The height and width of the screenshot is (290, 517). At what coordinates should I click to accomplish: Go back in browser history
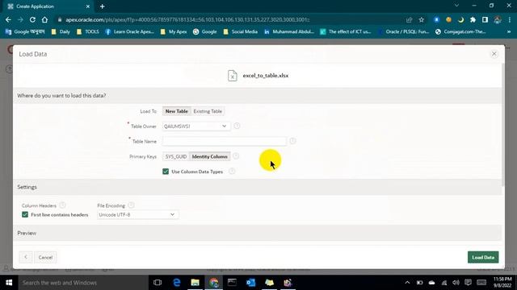pos(9,19)
